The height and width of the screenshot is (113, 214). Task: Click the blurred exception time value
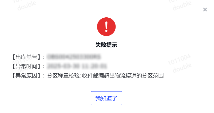77,66
